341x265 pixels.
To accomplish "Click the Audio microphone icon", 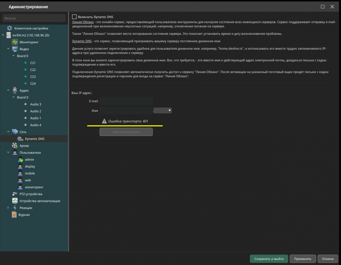I will tap(15, 90).
